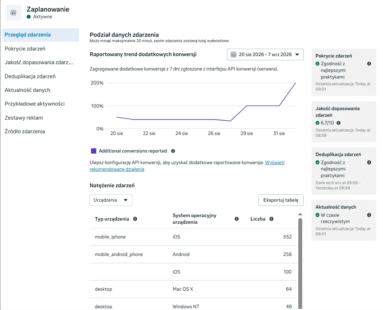This screenshot has height=310, width=383.
Task: Select Przegląd zdarzenia in the sidebar
Action: pos(40,35)
